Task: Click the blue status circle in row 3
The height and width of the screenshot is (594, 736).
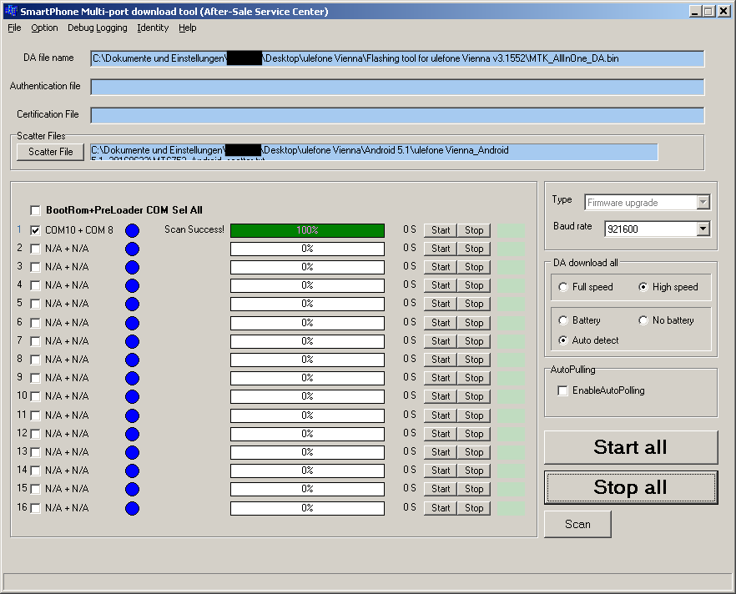Action: coord(132,267)
